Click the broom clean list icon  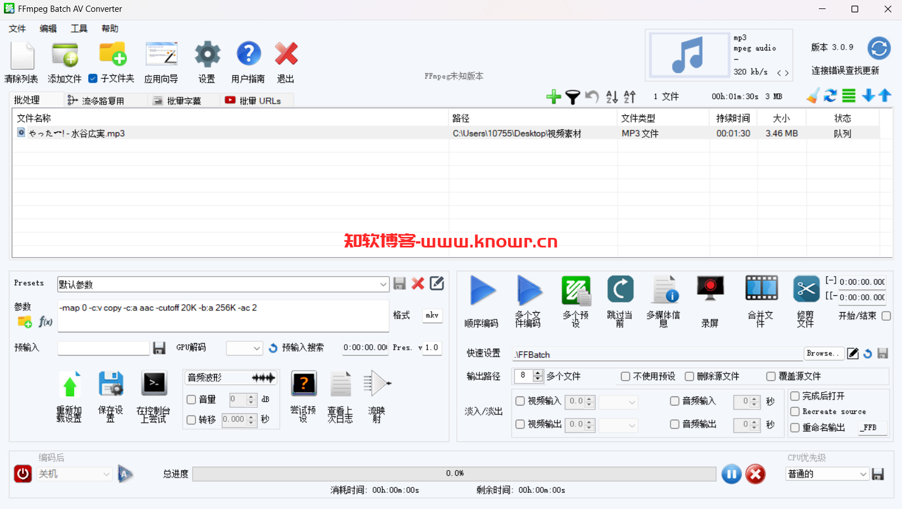pos(813,96)
